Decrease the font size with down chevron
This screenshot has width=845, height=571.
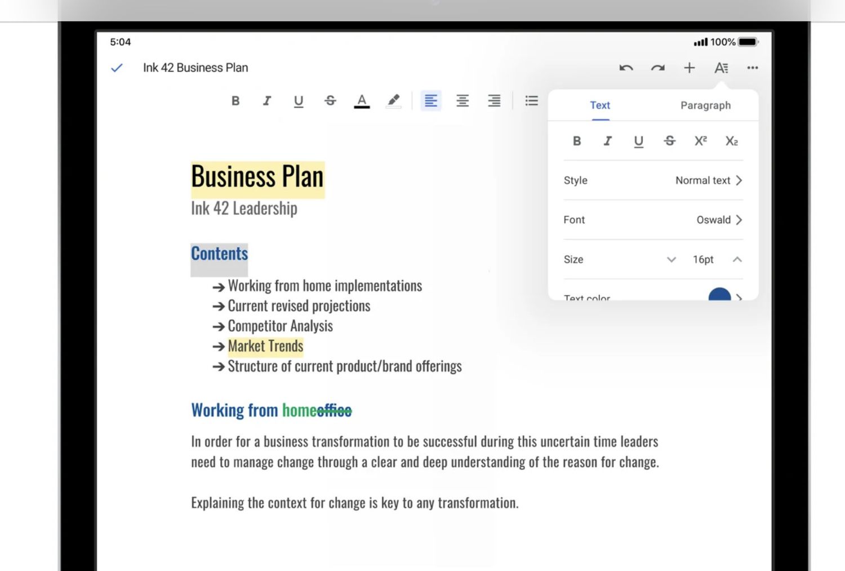pos(671,259)
